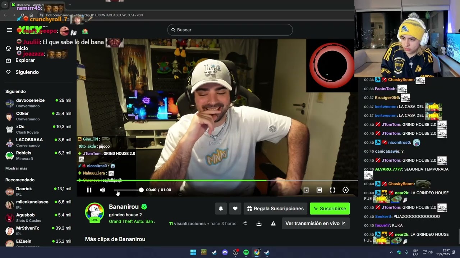
Task: Open Google Chrome from the taskbar
Action: [x=257, y=252]
